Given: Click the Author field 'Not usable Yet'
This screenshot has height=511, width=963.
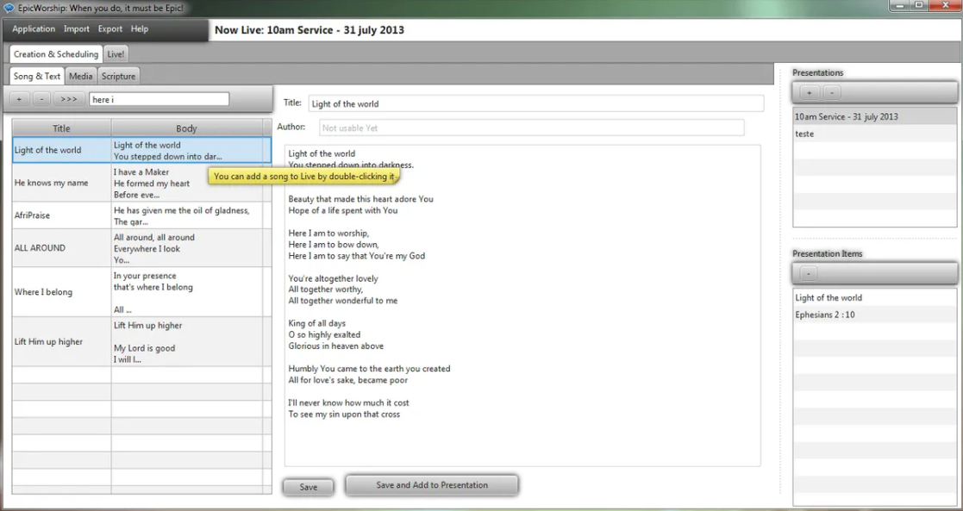Looking at the screenshot, I should [x=532, y=128].
